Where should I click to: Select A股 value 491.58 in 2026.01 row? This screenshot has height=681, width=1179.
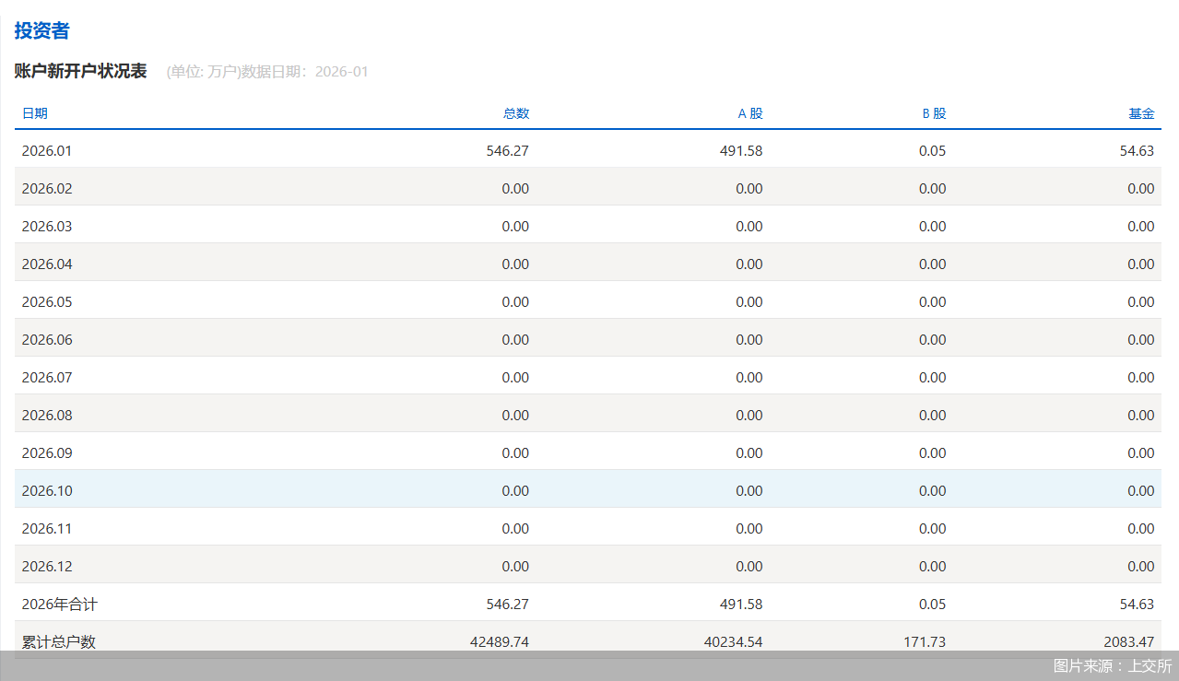(x=741, y=150)
